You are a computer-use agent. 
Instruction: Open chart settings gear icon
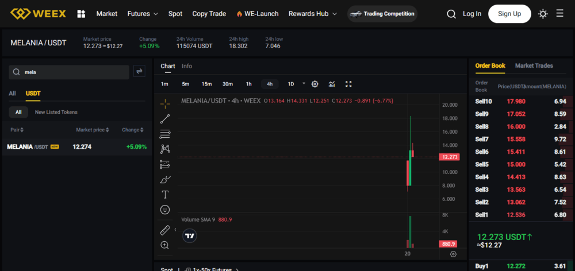tap(315, 84)
